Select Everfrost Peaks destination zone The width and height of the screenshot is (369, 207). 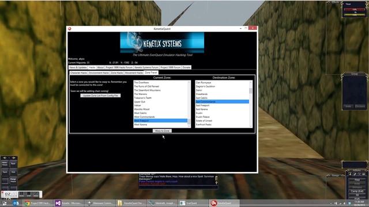click(x=222, y=125)
